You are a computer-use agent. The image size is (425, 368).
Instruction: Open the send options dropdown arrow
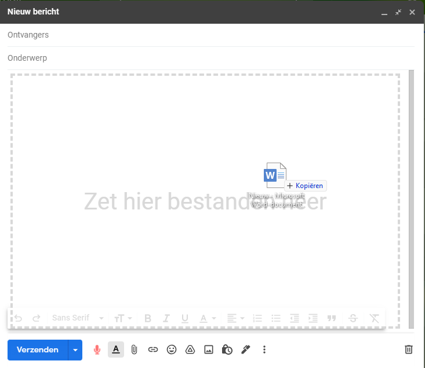[x=75, y=349]
